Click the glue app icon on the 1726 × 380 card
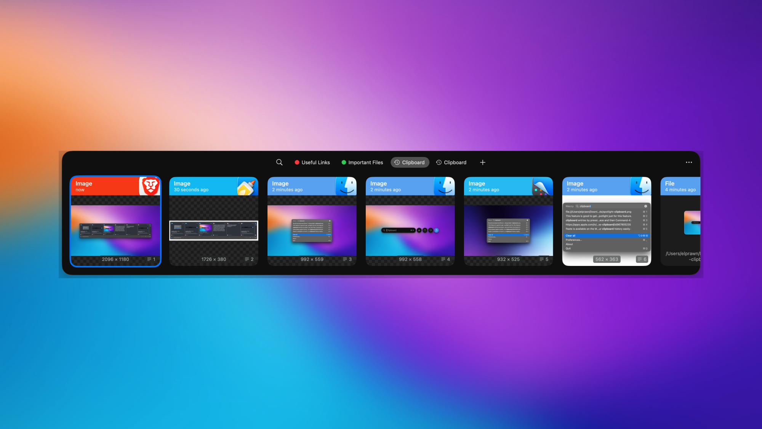 coord(248,186)
